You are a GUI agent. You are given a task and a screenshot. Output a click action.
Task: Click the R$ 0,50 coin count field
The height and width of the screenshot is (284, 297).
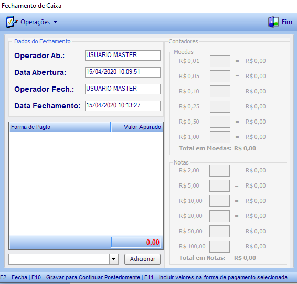pyautogui.click(x=220, y=122)
